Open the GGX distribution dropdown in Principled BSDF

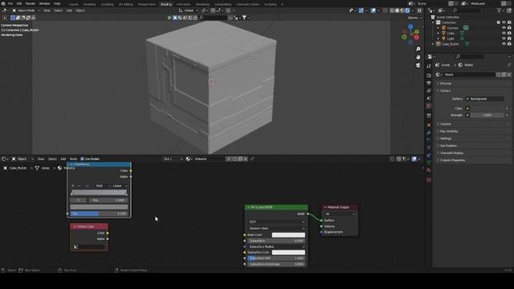coord(276,222)
